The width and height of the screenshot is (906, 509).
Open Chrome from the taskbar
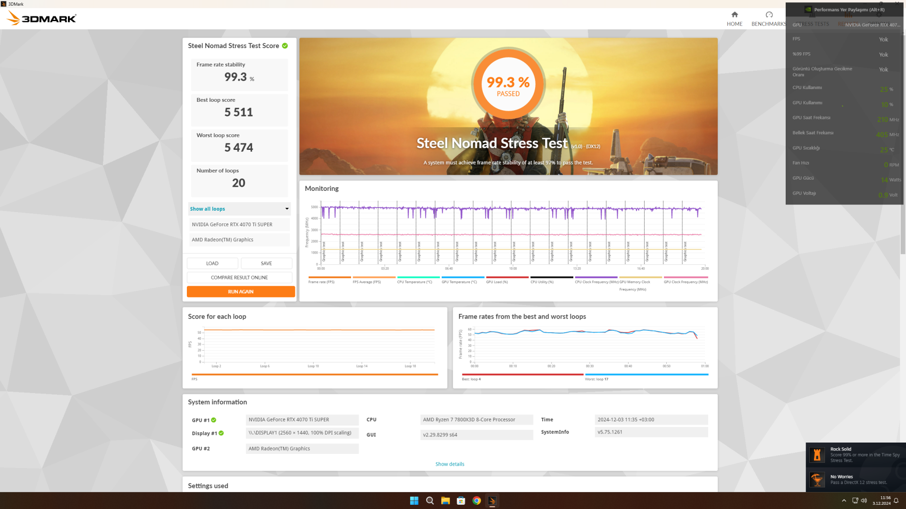[477, 501]
